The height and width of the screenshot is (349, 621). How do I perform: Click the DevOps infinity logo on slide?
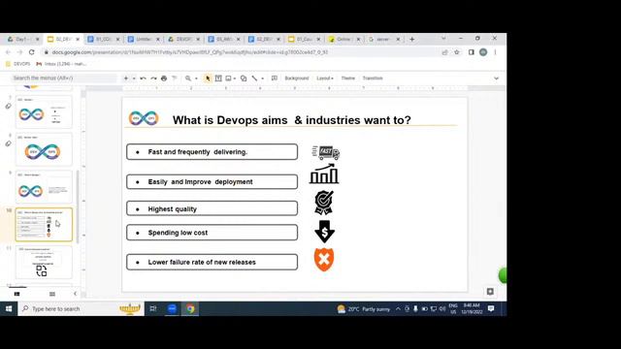click(144, 118)
